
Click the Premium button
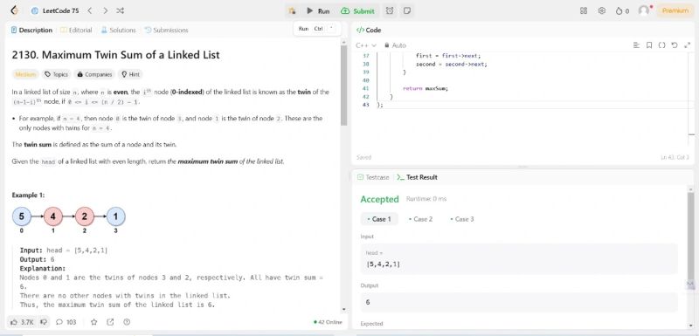point(675,10)
